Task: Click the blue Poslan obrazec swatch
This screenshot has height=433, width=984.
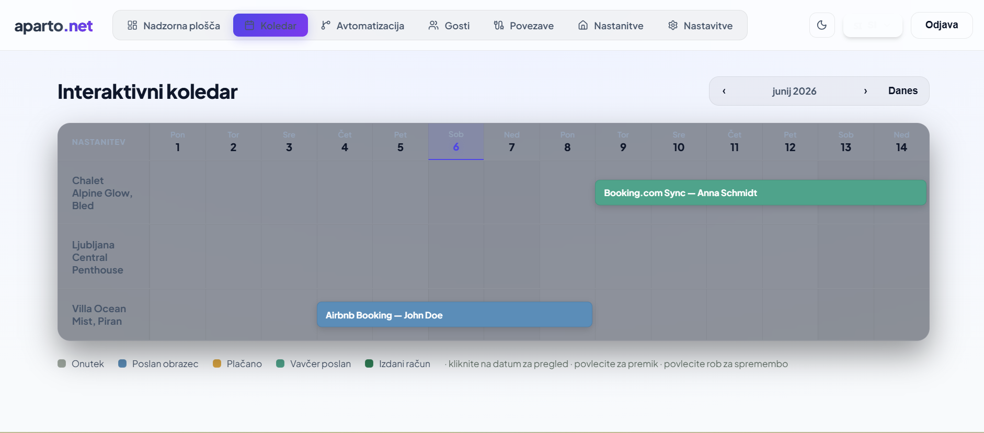Action: pos(122,363)
